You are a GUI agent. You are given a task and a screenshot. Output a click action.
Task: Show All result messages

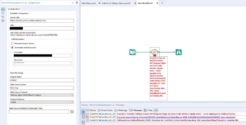[x=156, y=110]
